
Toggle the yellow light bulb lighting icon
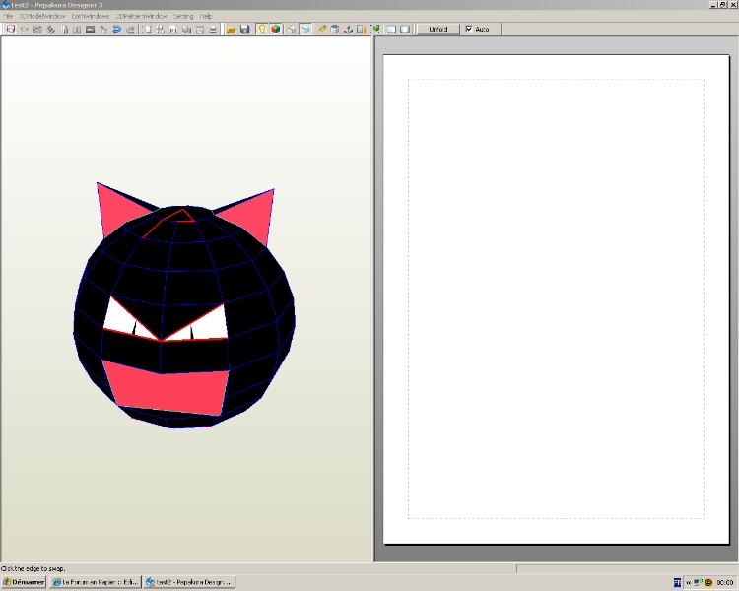click(262, 30)
